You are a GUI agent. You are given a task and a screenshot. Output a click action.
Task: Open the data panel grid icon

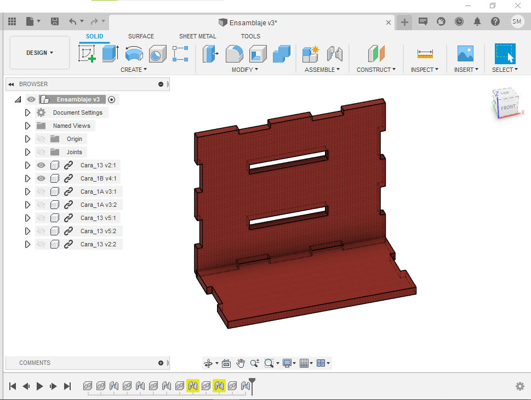[x=12, y=22]
